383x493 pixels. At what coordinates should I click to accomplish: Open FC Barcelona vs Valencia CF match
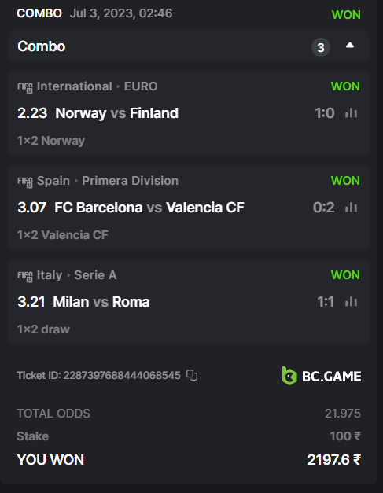[x=149, y=208]
